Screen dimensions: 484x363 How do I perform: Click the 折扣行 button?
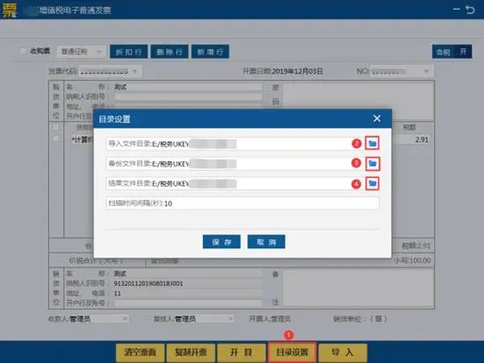point(129,52)
